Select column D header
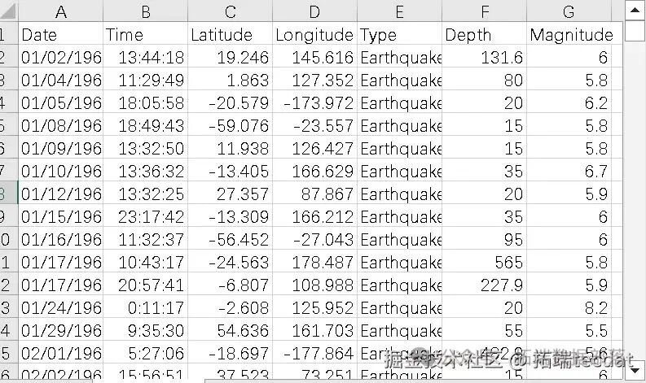The image size is (646, 383). click(314, 11)
